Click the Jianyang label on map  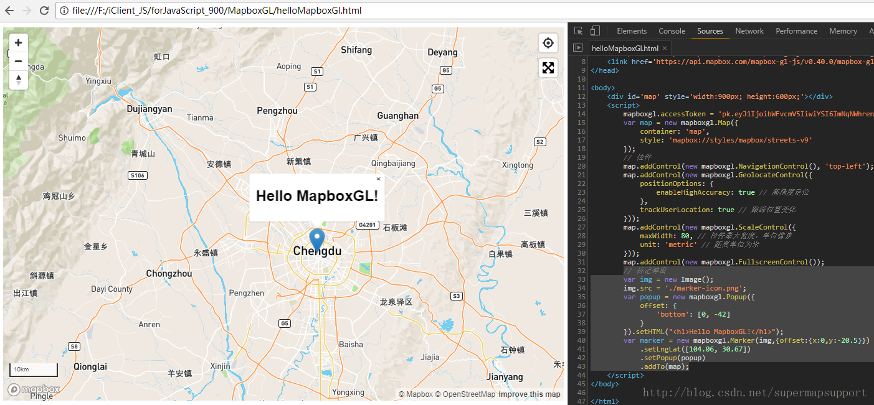[x=505, y=377]
